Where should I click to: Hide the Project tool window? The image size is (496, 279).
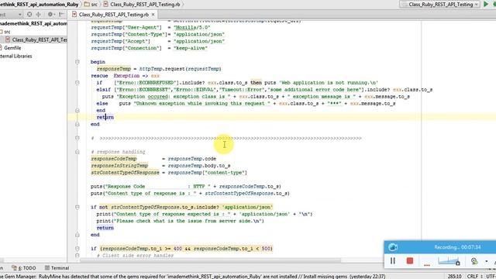(61, 15)
